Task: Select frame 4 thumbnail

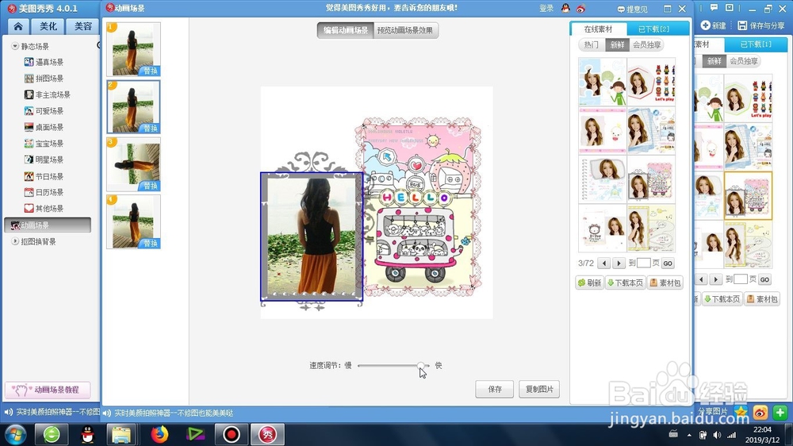Action: 133,221
